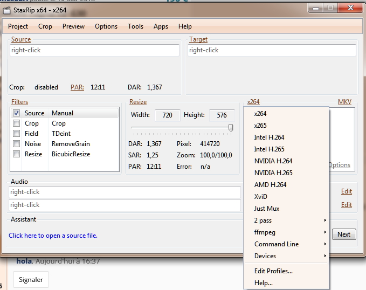The width and height of the screenshot is (366, 290).
Task: Click the resize slider handle
Action: tap(231, 128)
